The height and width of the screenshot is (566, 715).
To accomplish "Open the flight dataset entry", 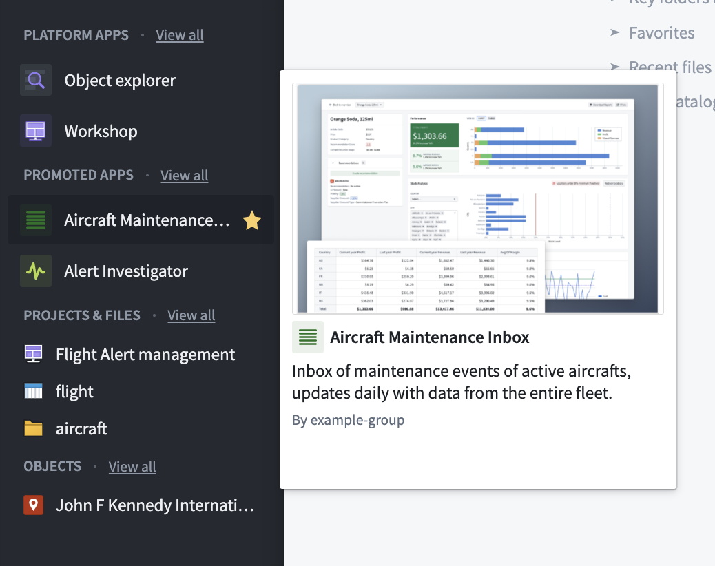I will [x=74, y=392].
